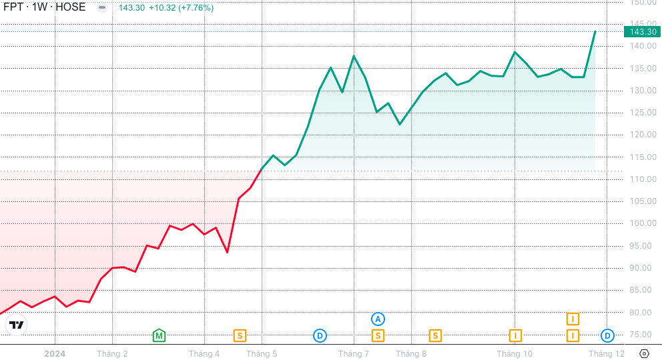Click the blue A marker above Tháng 7
This screenshot has width=662, height=360.
[x=378, y=319]
